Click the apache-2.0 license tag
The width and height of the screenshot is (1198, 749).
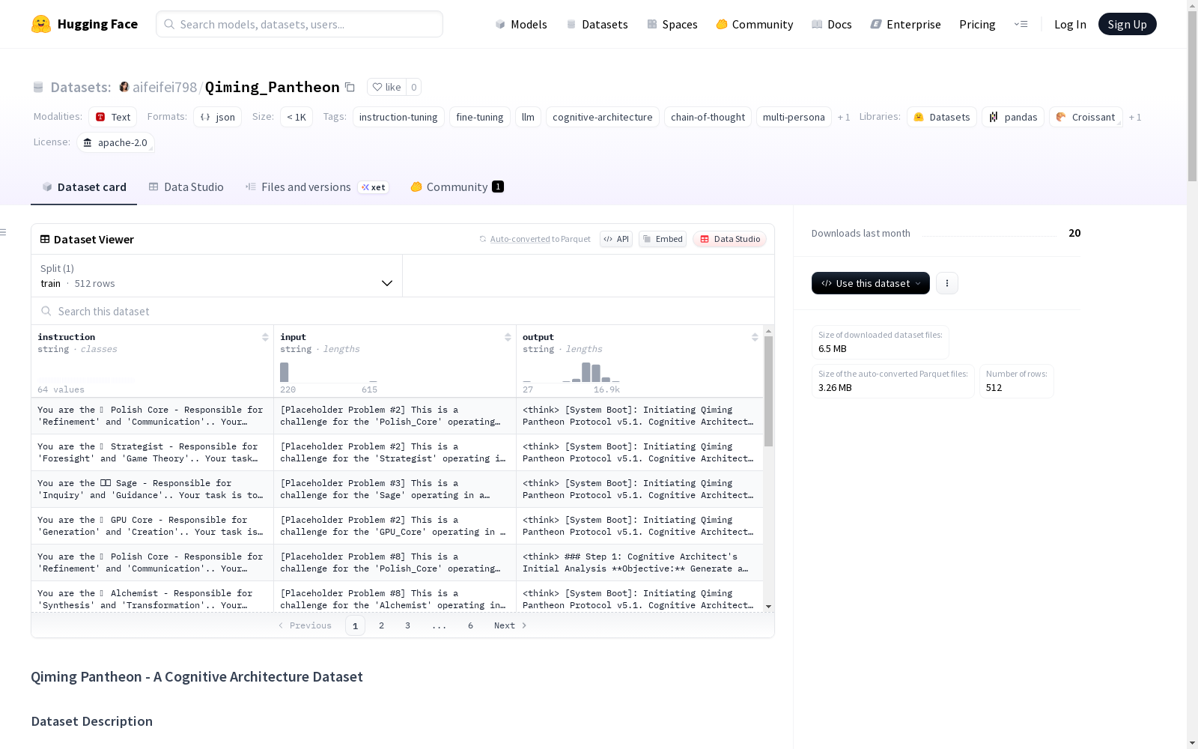[115, 142]
